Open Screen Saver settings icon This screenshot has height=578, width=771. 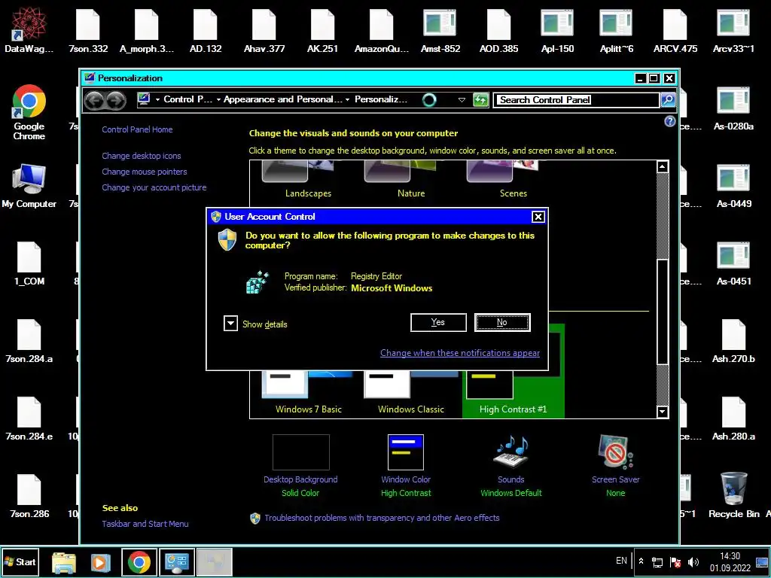(x=616, y=452)
